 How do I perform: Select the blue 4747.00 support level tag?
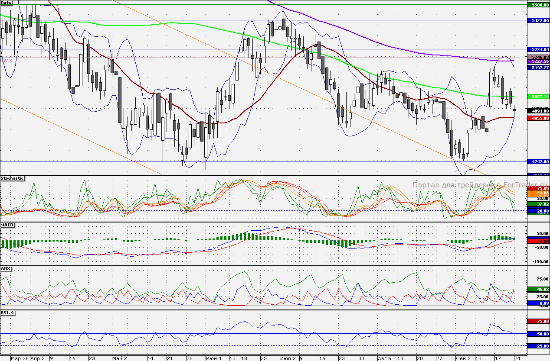pos(538,161)
